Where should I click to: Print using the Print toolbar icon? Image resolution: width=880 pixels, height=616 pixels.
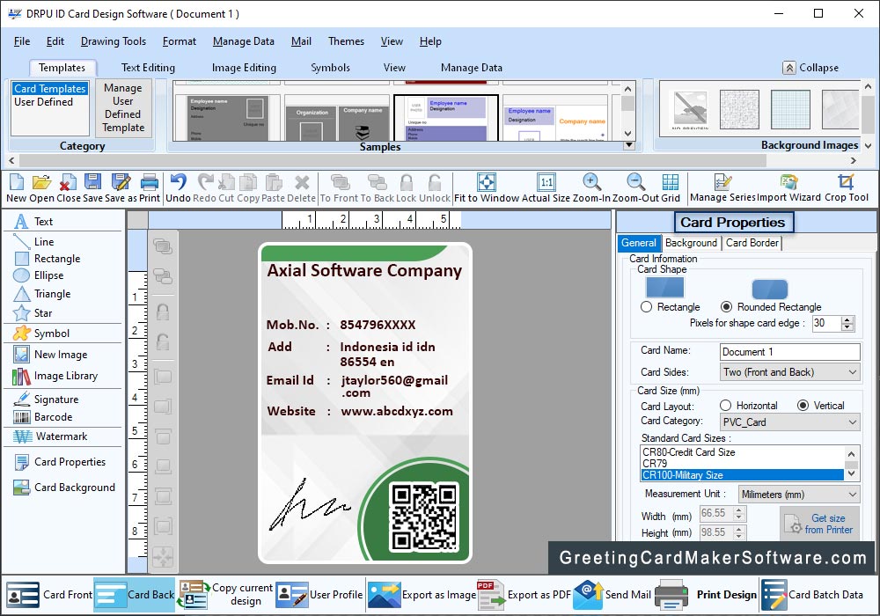150,188
